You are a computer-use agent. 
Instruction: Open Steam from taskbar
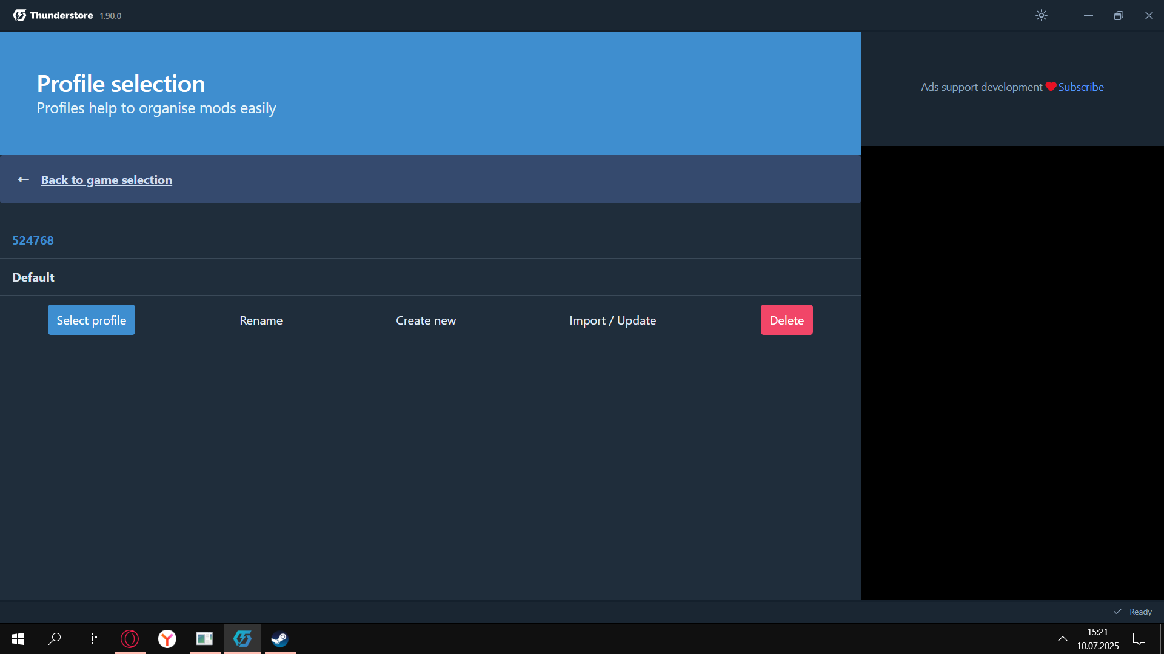[x=280, y=639]
